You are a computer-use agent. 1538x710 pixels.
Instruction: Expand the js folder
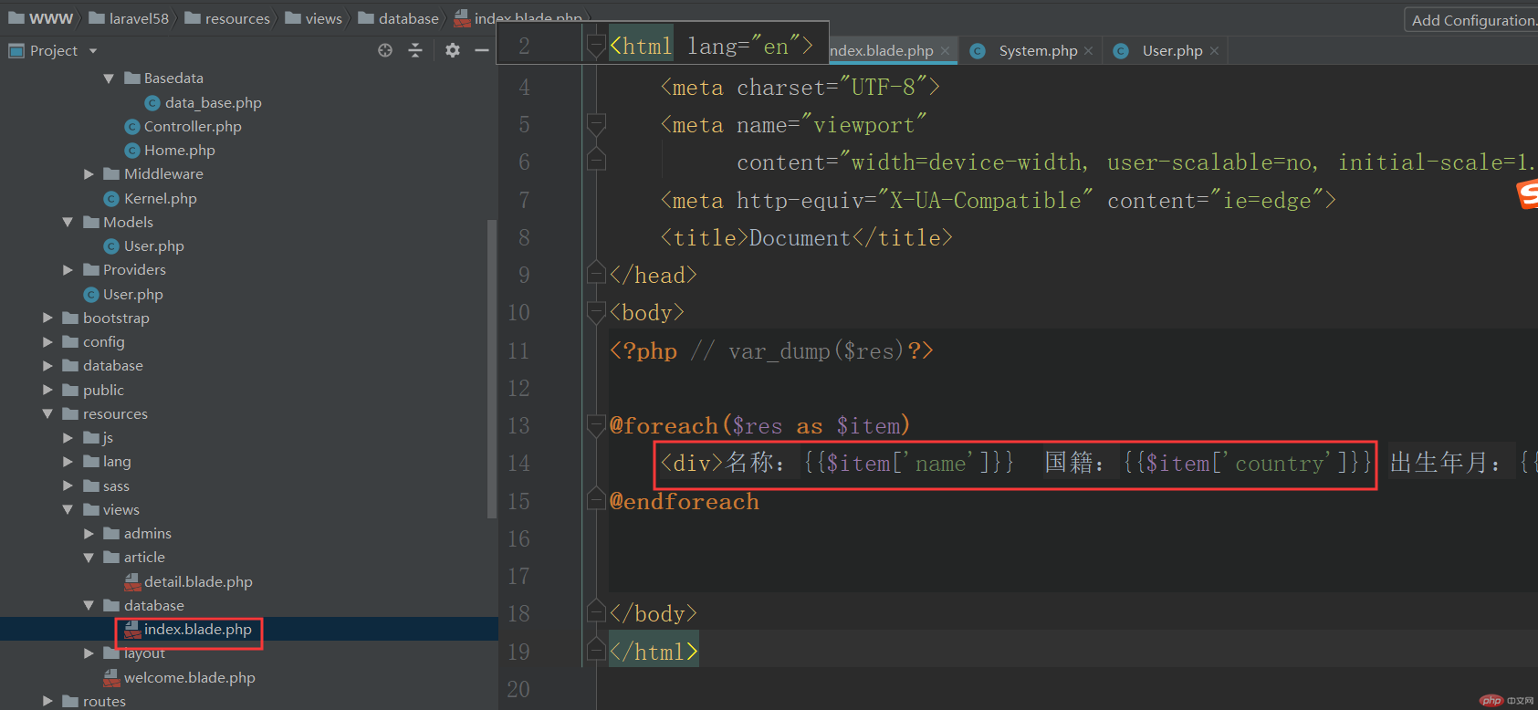coord(68,438)
